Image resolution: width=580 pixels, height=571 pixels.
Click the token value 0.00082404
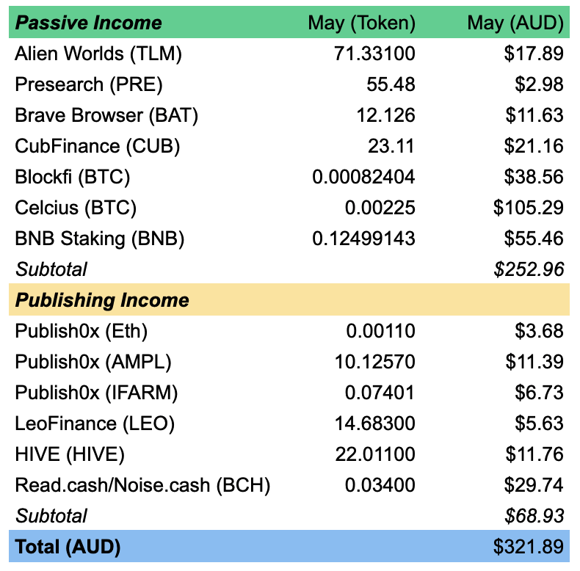pos(363,177)
